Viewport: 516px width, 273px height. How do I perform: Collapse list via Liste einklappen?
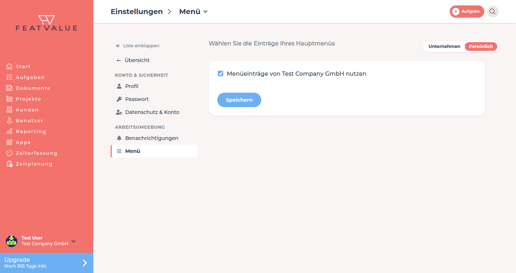tap(137, 46)
